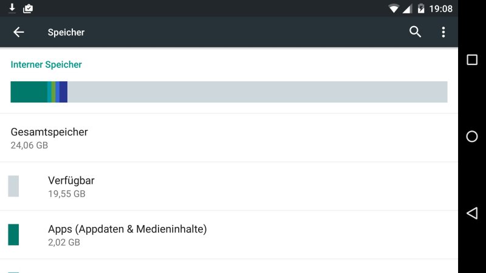Tap the teal segment of the storage bar
486x273 pixels.
tap(29, 92)
